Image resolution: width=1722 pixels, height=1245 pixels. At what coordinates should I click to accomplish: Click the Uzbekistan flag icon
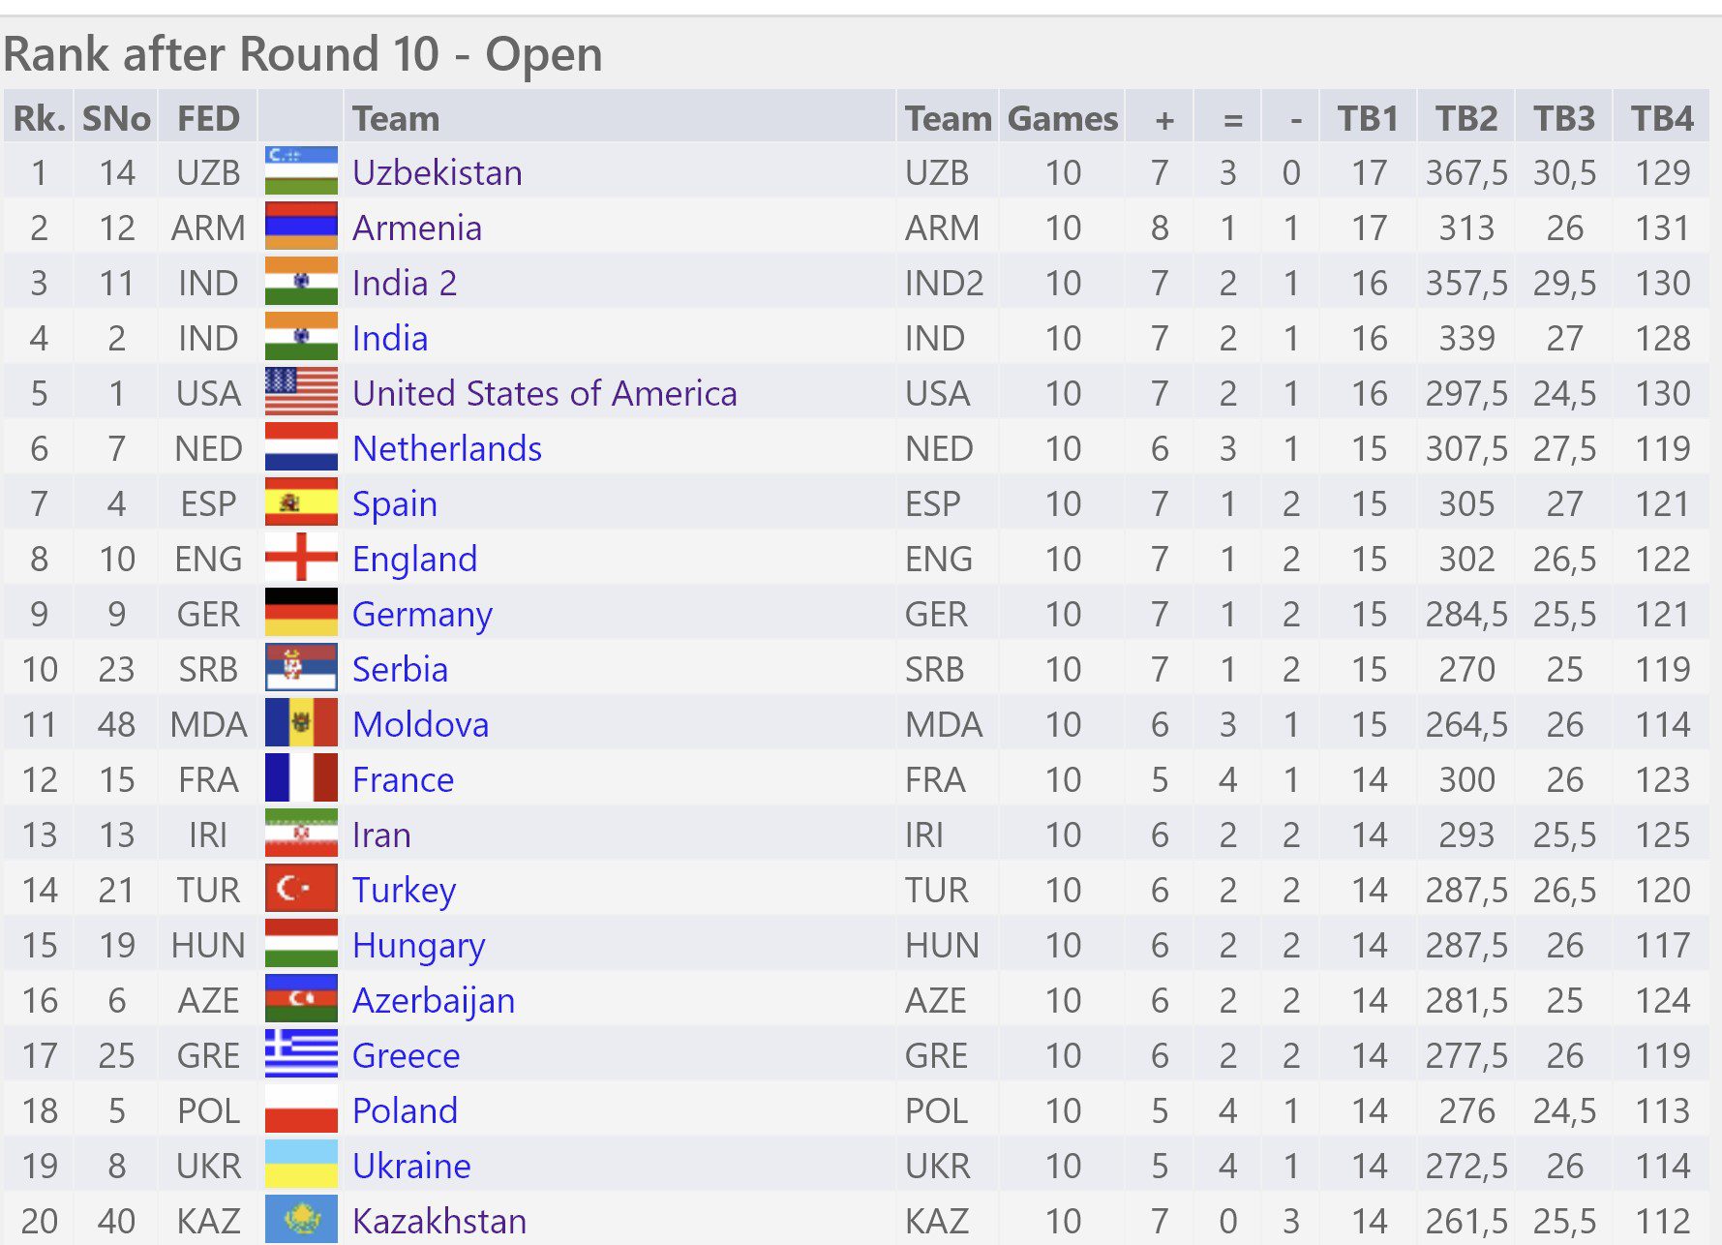click(x=301, y=171)
